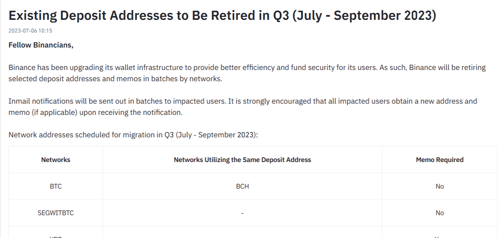Select the BTC network cell
This screenshot has width=500, height=238.
(x=56, y=186)
